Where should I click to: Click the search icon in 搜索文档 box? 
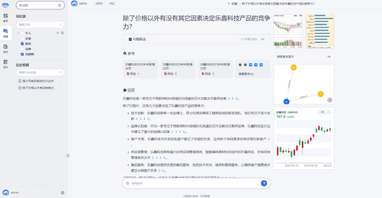click(60, 24)
